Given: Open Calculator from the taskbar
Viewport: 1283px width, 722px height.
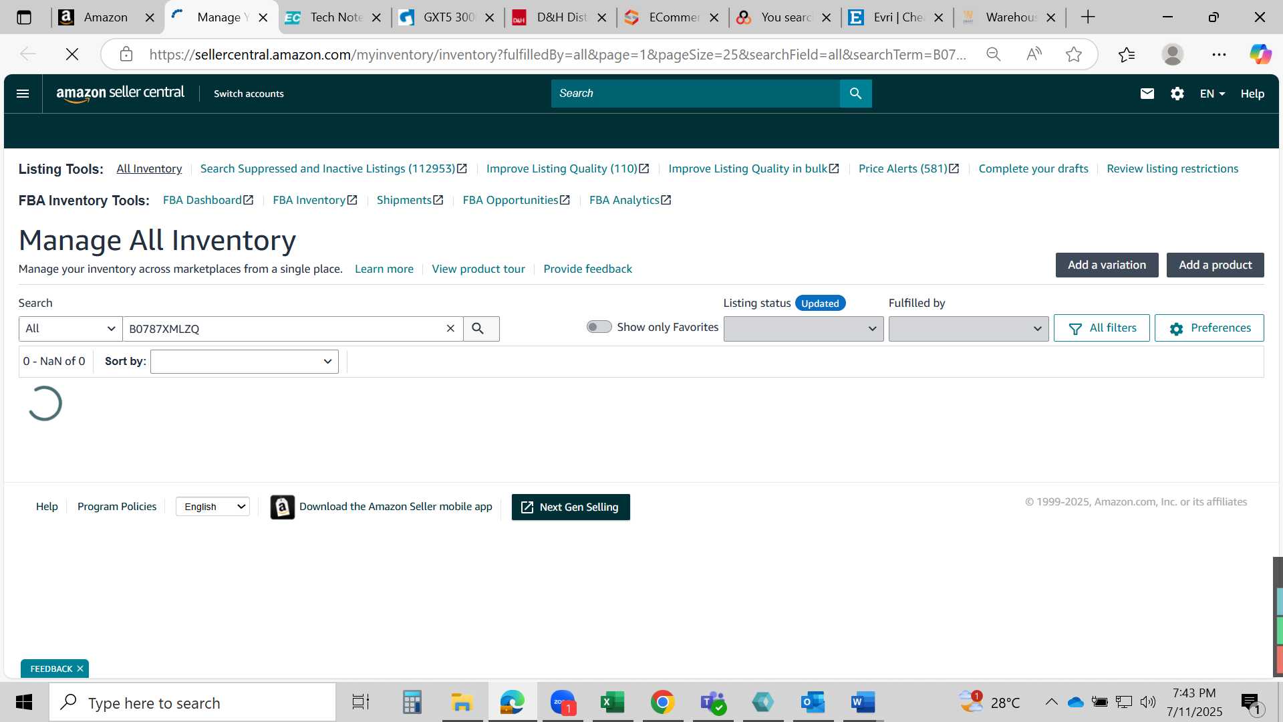Looking at the screenshot, I should click(x=412, y=703).
